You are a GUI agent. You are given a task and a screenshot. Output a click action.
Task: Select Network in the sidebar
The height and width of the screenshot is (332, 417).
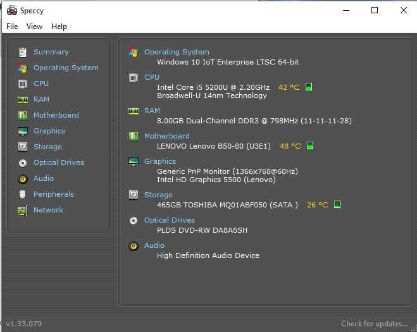click(x=48, y=210)
